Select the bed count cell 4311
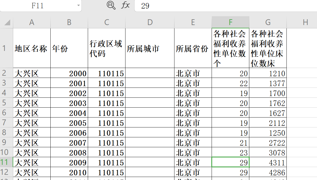The height and width of the screenshot is (180, 317). click(268, 162)
